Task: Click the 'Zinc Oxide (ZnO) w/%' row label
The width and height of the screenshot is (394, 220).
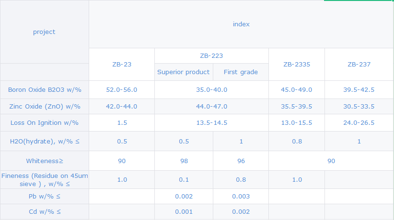Action: [x=44, y=107]
